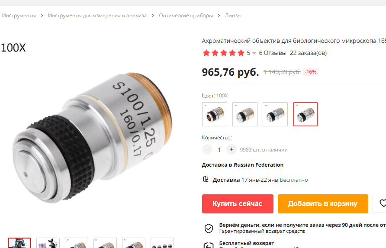Open Линзы breadcrumb category
386x248 pixels.
pyautogui.click(x=233, y=16)
